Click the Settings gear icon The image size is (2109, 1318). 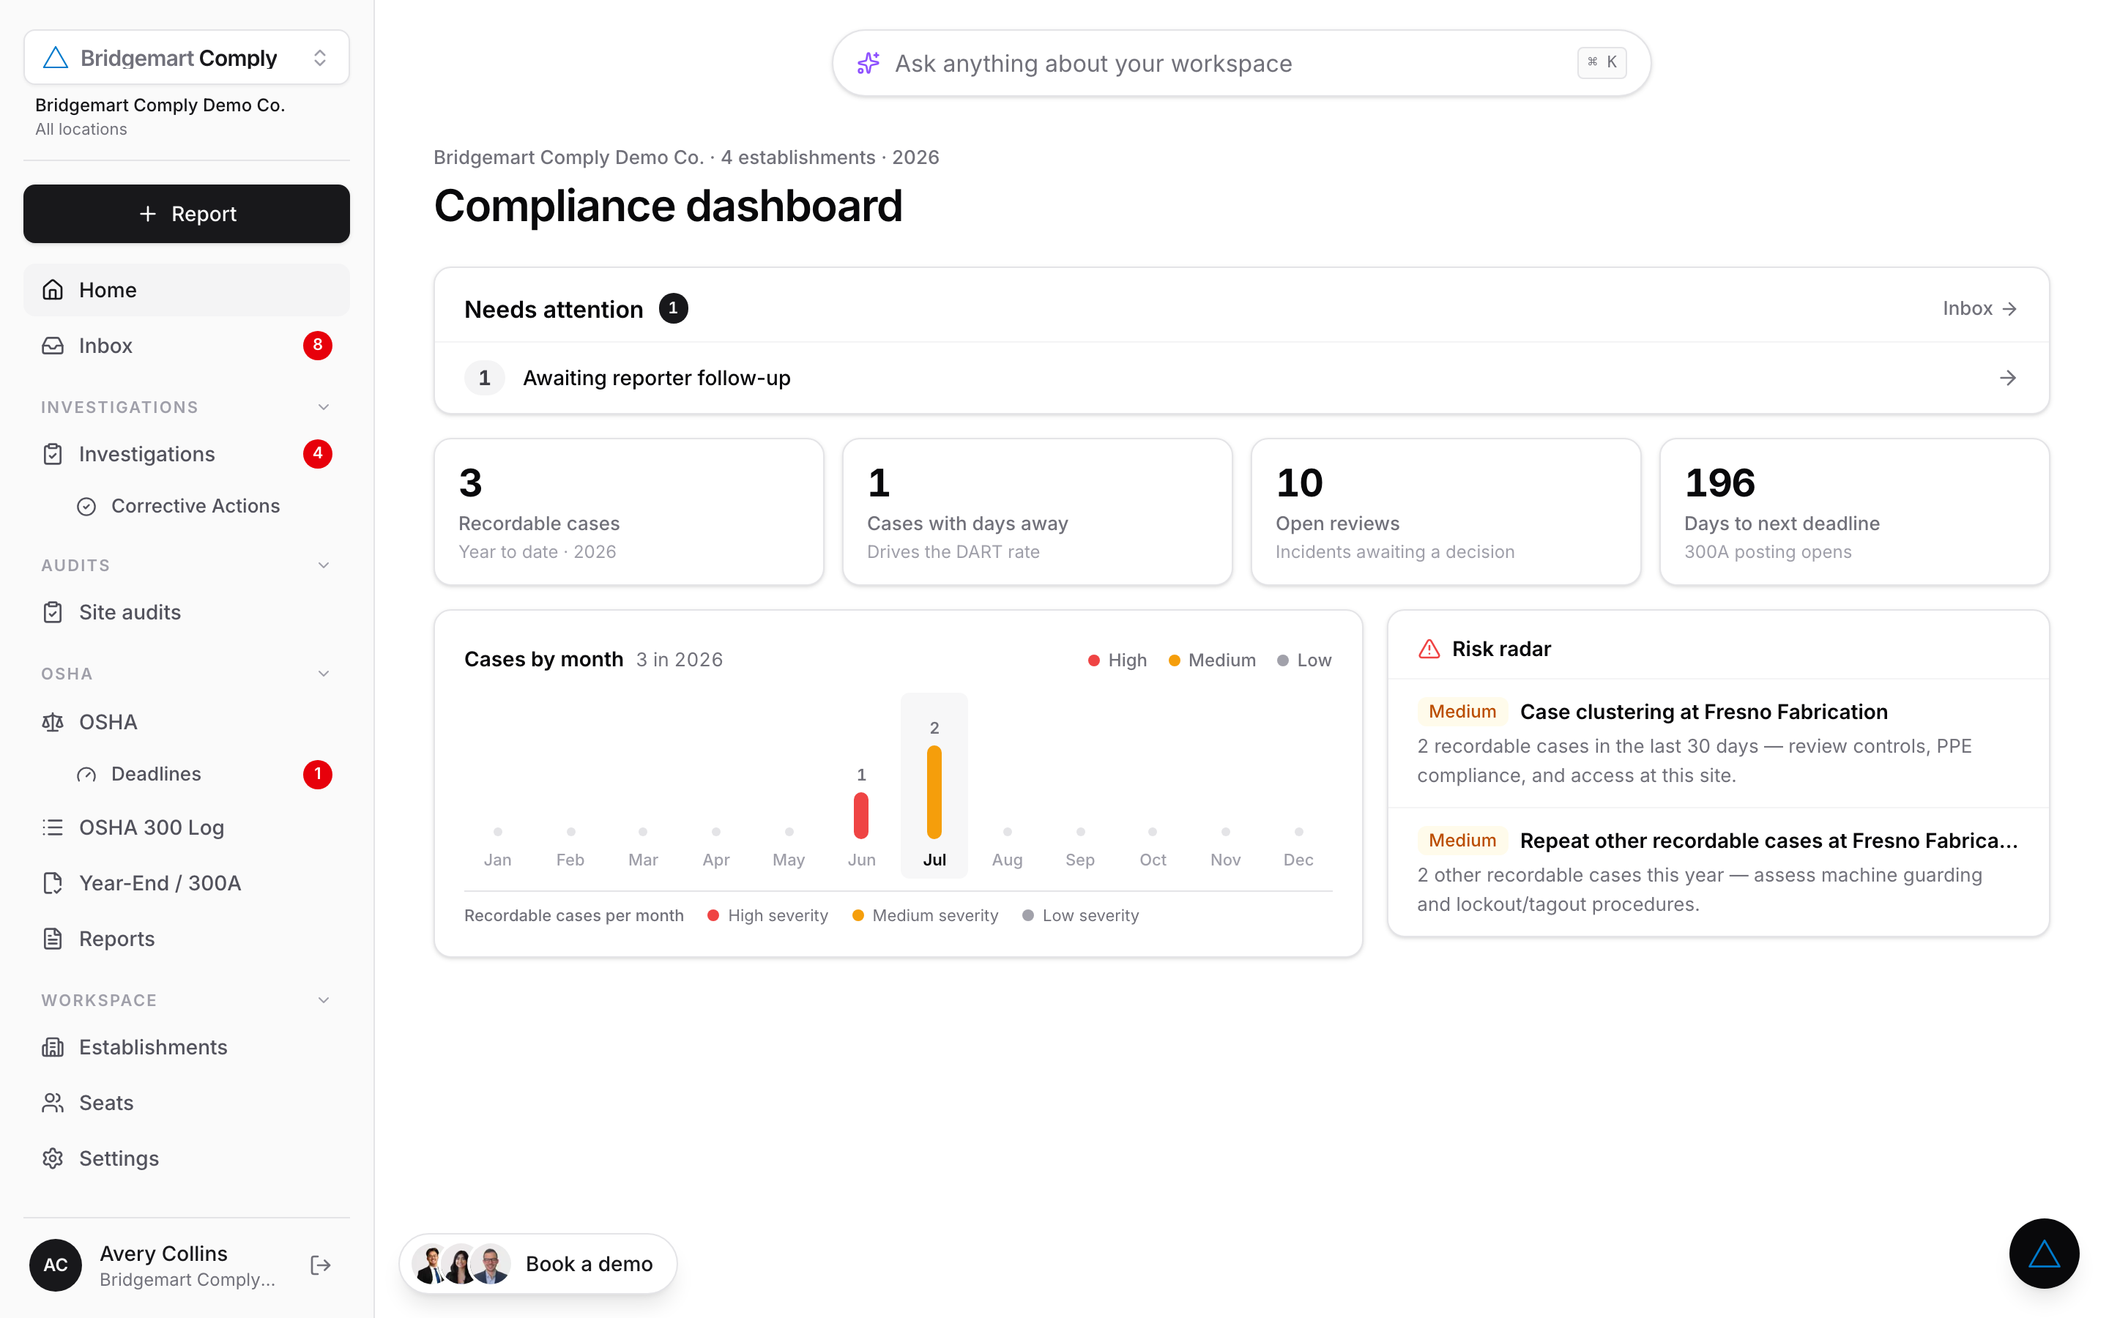click(53, 1158)
